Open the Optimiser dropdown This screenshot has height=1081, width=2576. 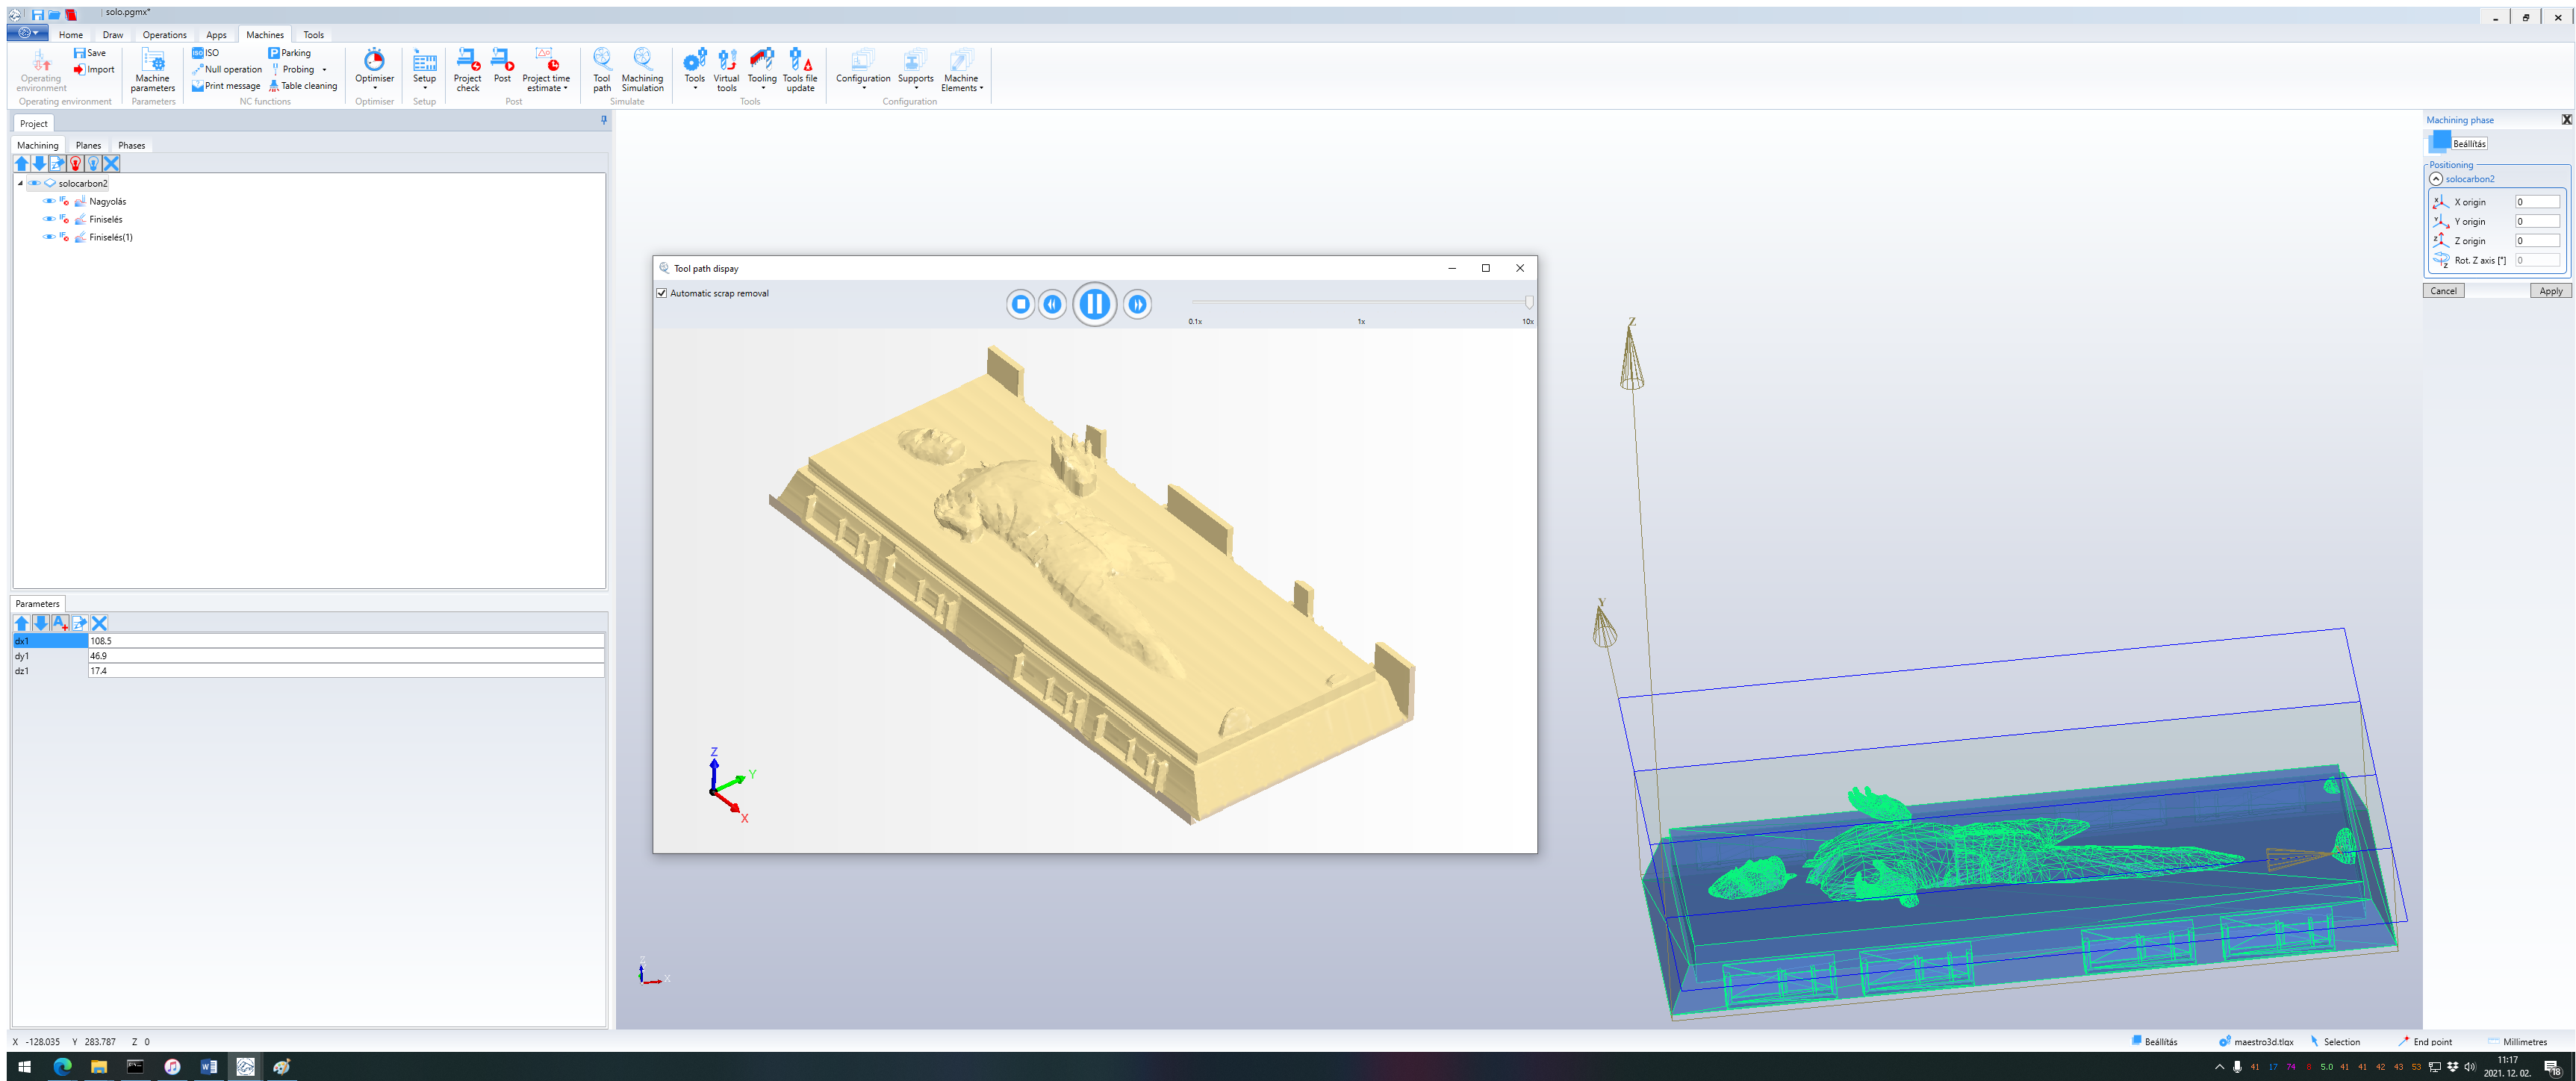pos(374,87)
